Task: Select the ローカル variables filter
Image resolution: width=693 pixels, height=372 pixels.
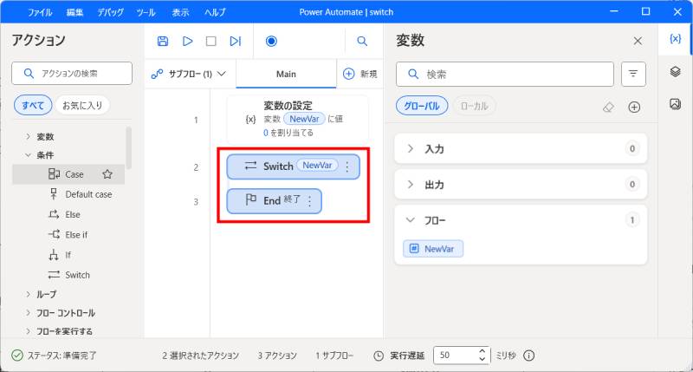Action: (x=473, y=106)
